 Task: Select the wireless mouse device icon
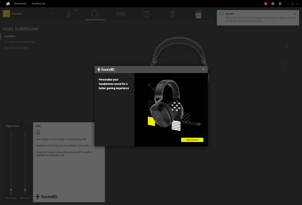pos(69,14)
